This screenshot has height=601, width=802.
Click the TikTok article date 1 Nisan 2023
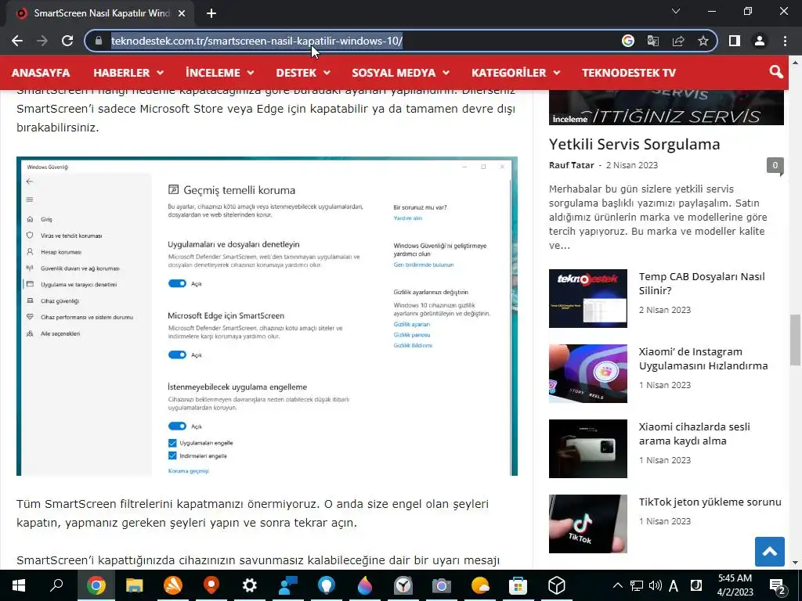(x=664, y=521)
